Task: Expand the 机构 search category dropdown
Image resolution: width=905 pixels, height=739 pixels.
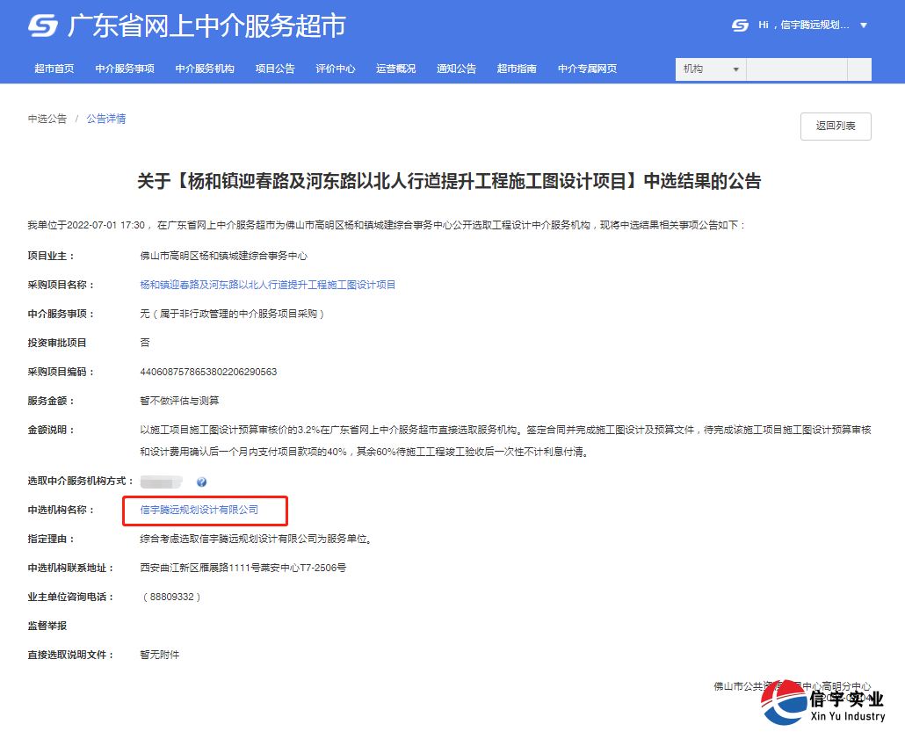Action: coord(710,69)
